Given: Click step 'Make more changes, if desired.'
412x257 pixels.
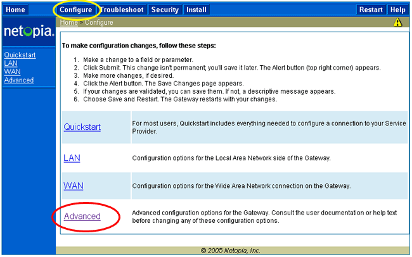Looking at the screenshot, I should (x=129, y=75).
